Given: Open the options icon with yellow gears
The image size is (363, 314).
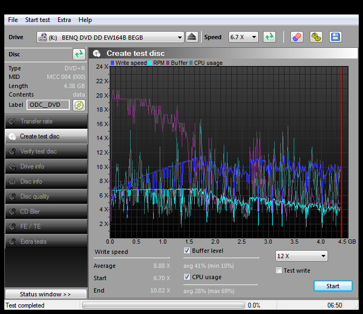Looking at the screenshot, I should 316,37.
